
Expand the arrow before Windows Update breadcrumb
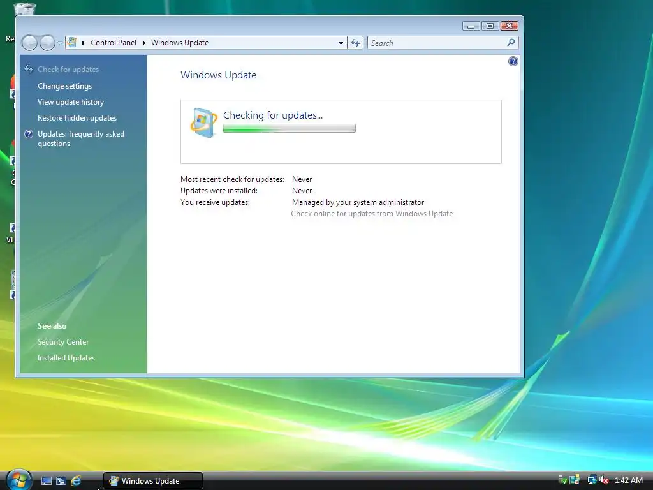[143, 43]
